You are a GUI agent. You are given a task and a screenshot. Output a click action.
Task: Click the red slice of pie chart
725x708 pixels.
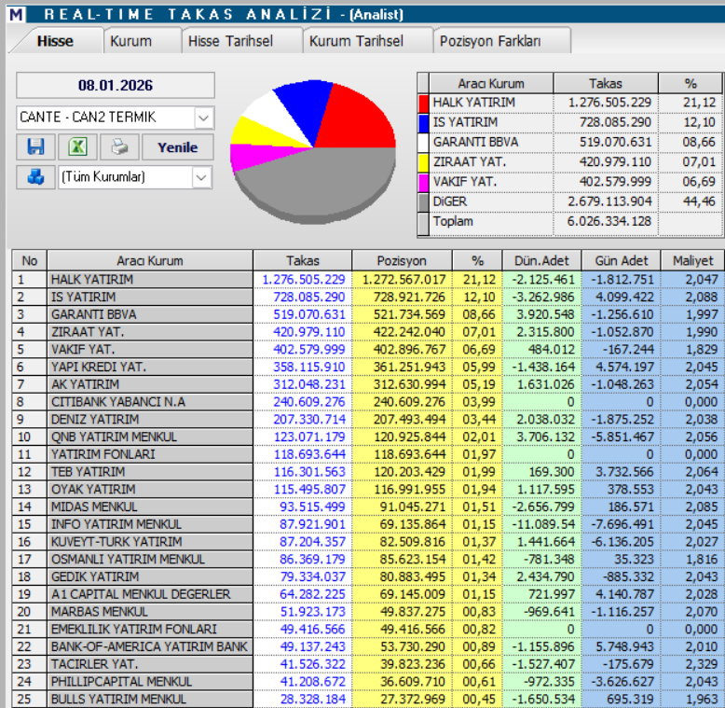pyautogui.click(x=356, y=120)
